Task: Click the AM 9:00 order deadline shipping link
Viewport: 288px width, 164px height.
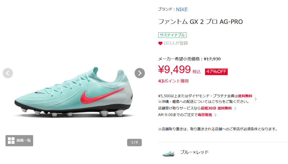Action: [185, 115]
